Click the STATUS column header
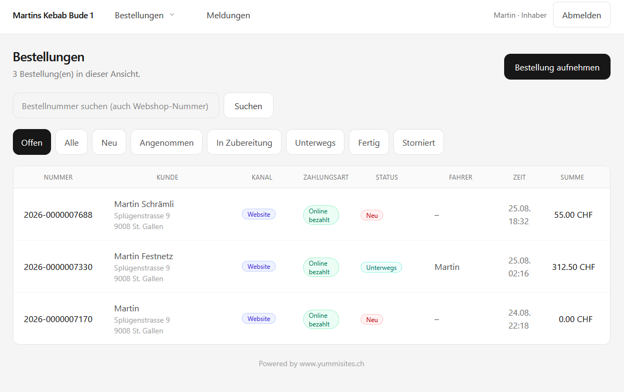 click(387, 177)
